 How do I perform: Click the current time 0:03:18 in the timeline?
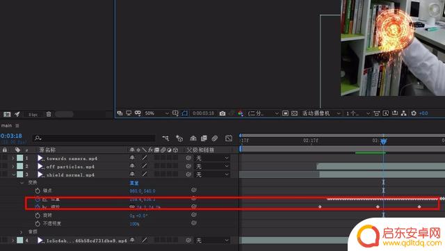coord(11,136)
